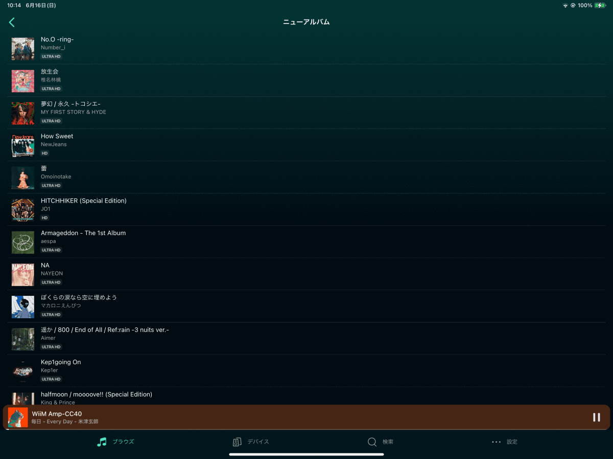Open the HITCHHIKER album cover
This screenshot has width=613, height=459.
23,210
